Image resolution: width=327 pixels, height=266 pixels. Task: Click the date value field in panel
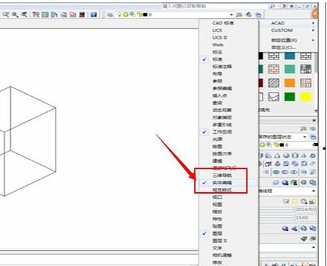click(305, 210)
